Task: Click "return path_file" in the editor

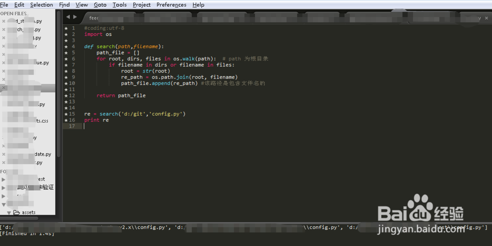Action: [x=121, y=96]
